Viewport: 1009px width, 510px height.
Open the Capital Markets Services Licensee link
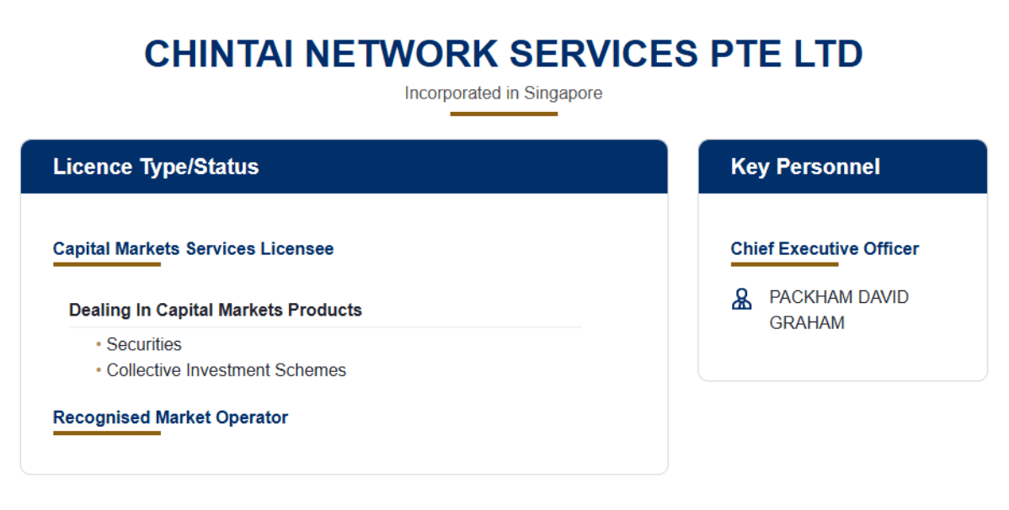193,249
